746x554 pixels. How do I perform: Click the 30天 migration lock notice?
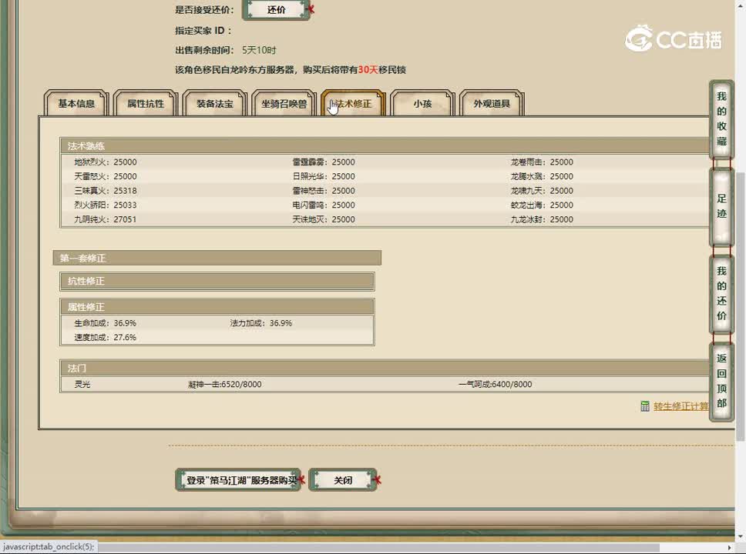pos(368,70)
